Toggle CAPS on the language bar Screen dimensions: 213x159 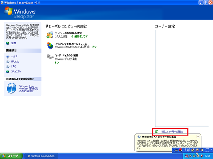pos(207,149)
